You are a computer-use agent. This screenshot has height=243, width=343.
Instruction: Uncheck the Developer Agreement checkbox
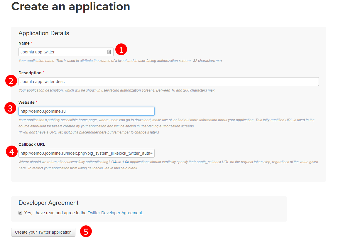20,213
